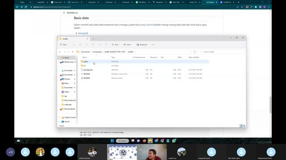
Task: Click the browser address bar URL
Action: click(x=52, y=7)
